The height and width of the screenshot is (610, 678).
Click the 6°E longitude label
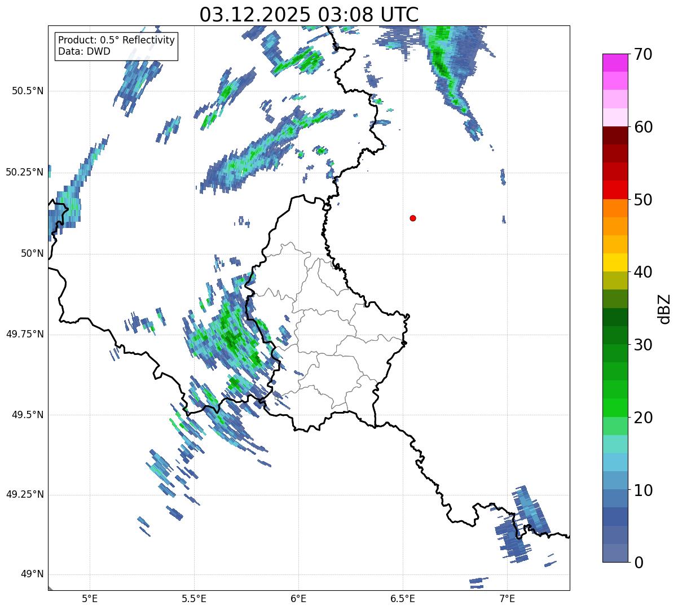pyautogui.click(x=298, y=598)
